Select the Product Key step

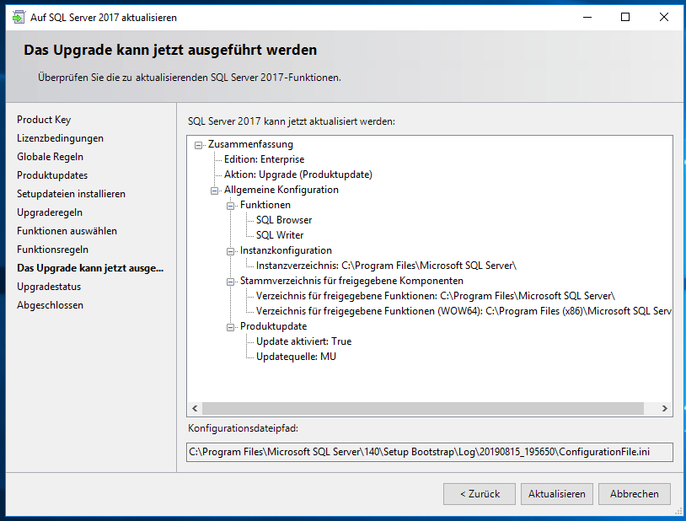[x=44, y=120]
